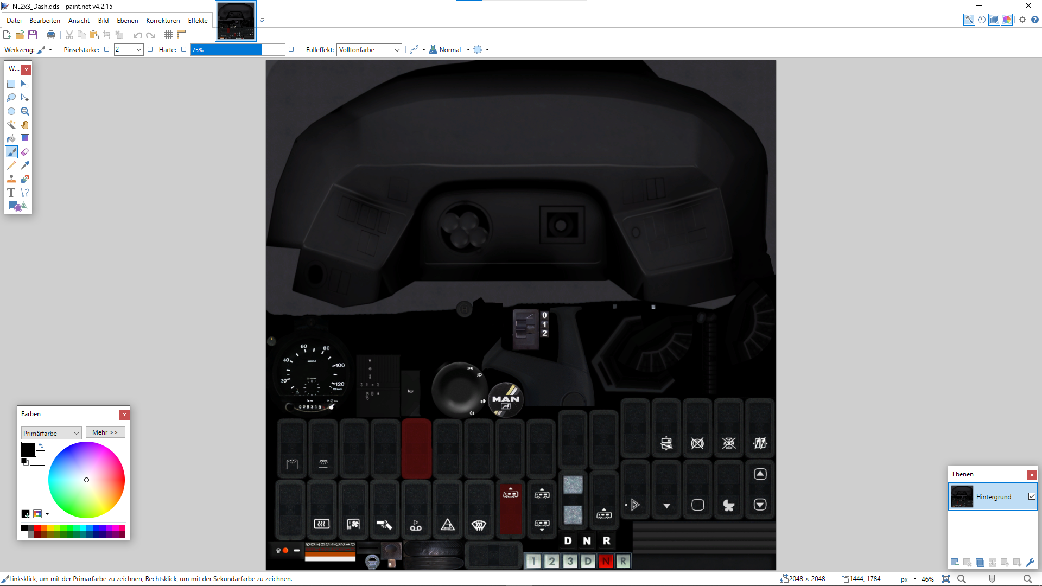Open layer properties wrench icon
1042x586 pixels.
click(1030, 563)
